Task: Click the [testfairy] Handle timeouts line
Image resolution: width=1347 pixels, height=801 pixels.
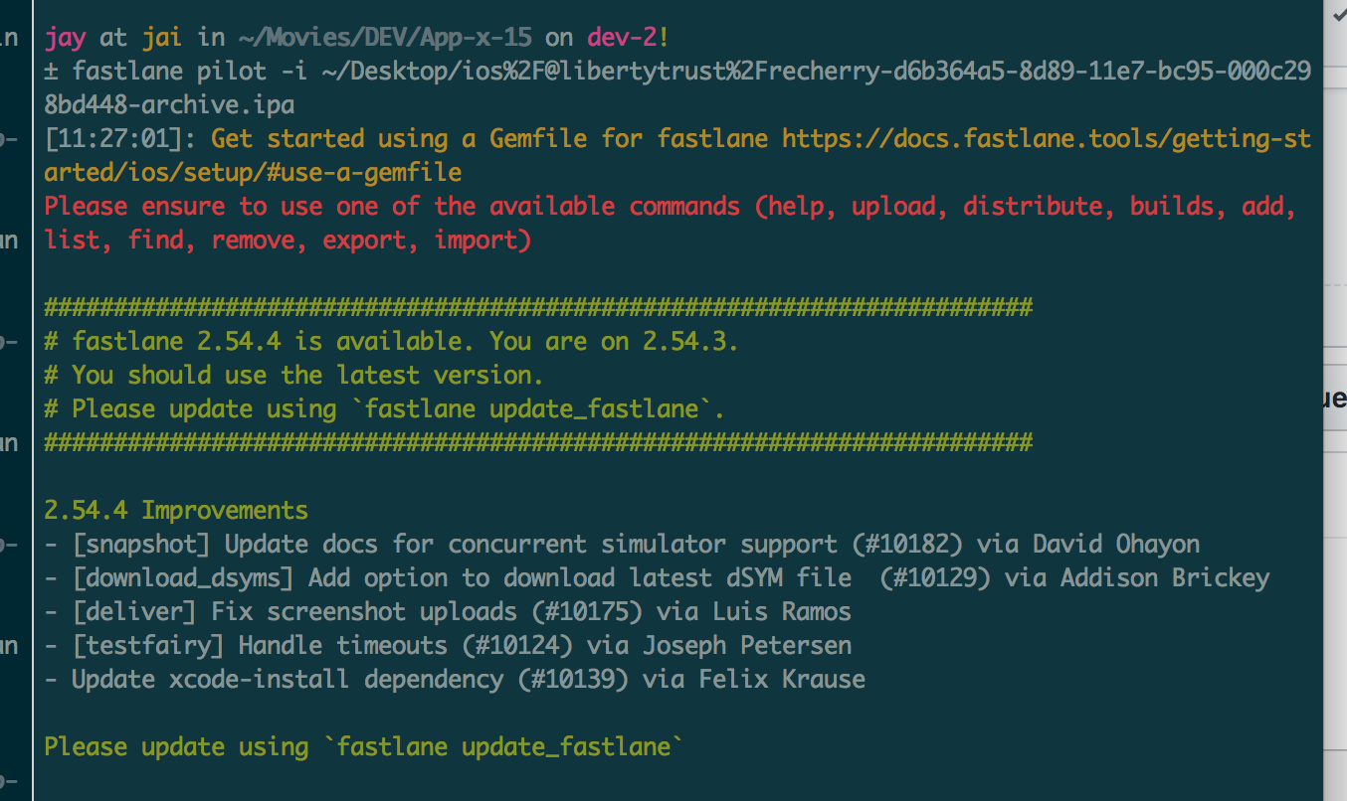Action: pos(448,646)
